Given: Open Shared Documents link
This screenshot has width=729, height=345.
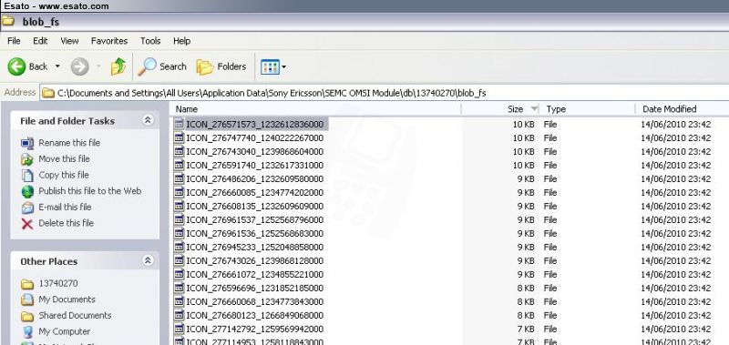Looking at the screenshot, I should tap(75, 315).
